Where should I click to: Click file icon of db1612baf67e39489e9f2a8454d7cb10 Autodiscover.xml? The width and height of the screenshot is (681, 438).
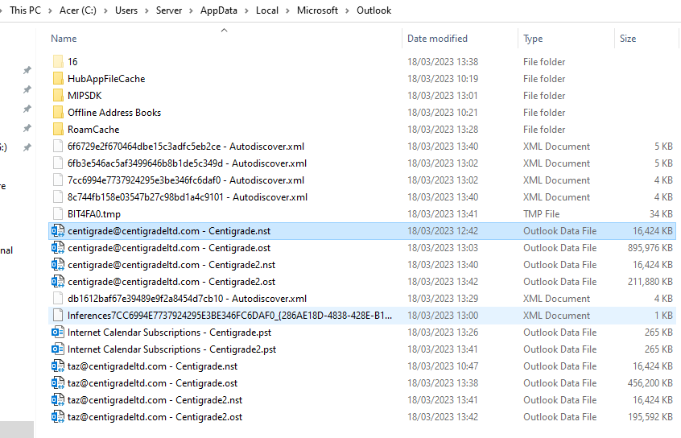(58, 299)
